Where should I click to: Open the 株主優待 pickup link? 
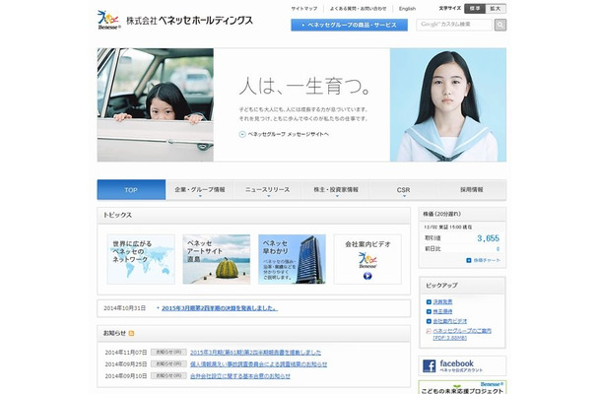coord(442,311)
